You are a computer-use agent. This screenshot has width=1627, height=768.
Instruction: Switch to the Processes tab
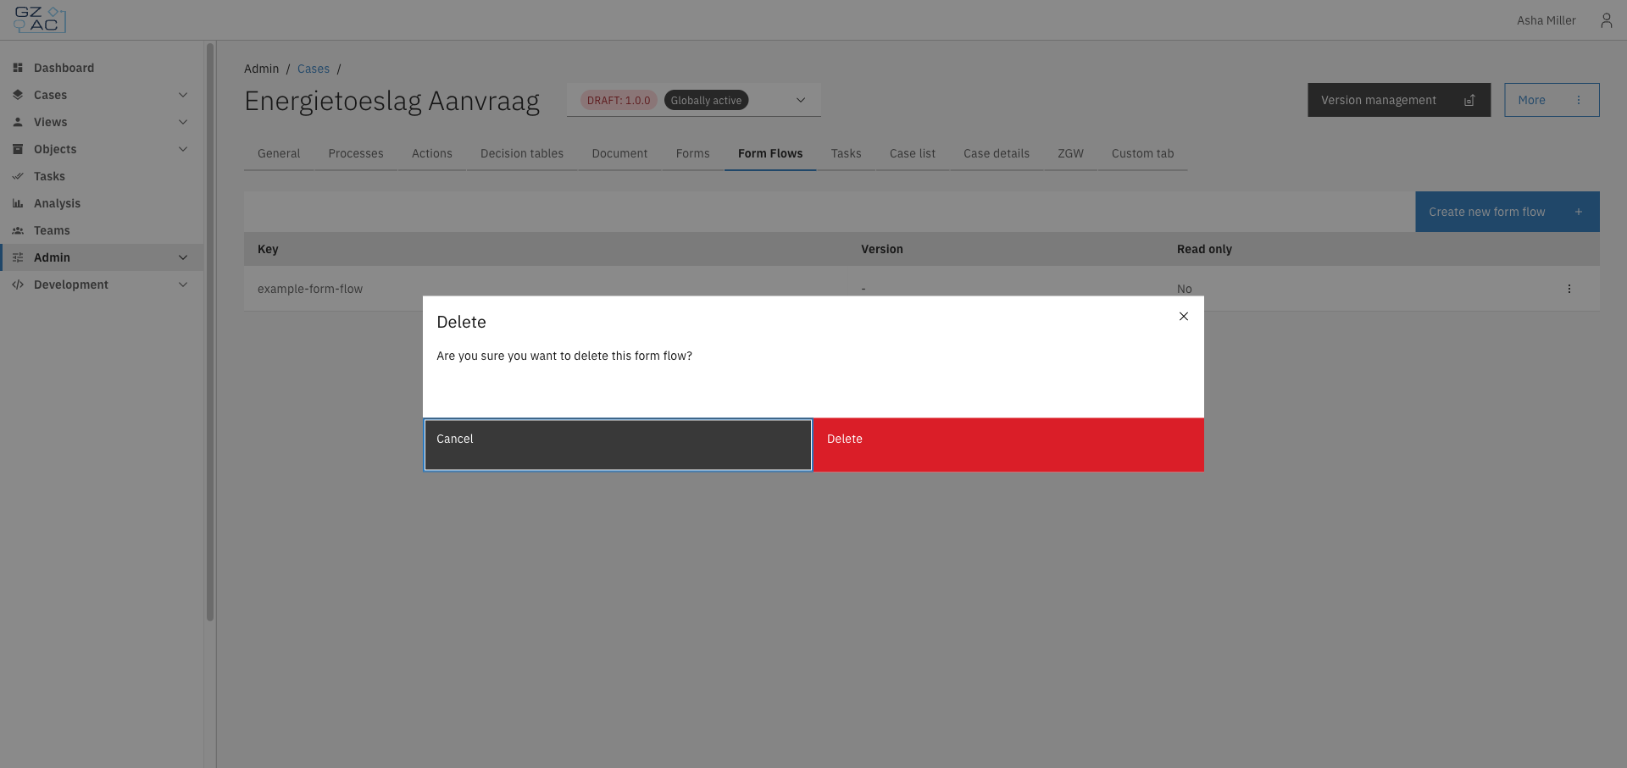pos(356,153)
